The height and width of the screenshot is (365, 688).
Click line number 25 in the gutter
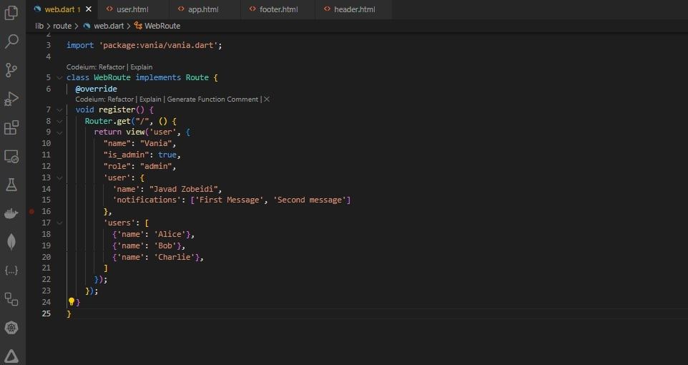pos(46,313)
